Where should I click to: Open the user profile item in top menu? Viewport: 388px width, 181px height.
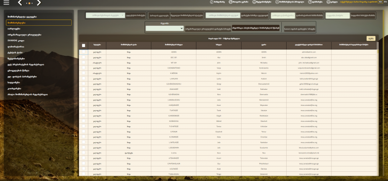290,2
